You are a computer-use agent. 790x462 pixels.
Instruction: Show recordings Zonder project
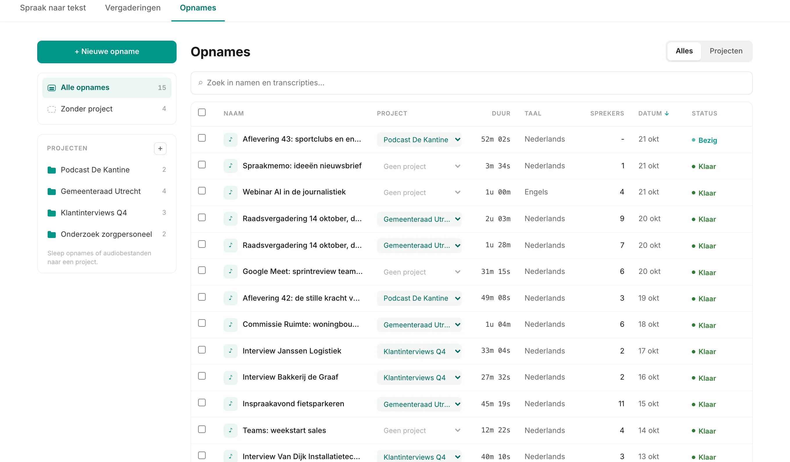point(107,109)
